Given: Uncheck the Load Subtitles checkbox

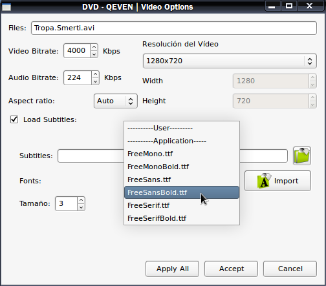Looking at the screenshot, I should [14, 119].
